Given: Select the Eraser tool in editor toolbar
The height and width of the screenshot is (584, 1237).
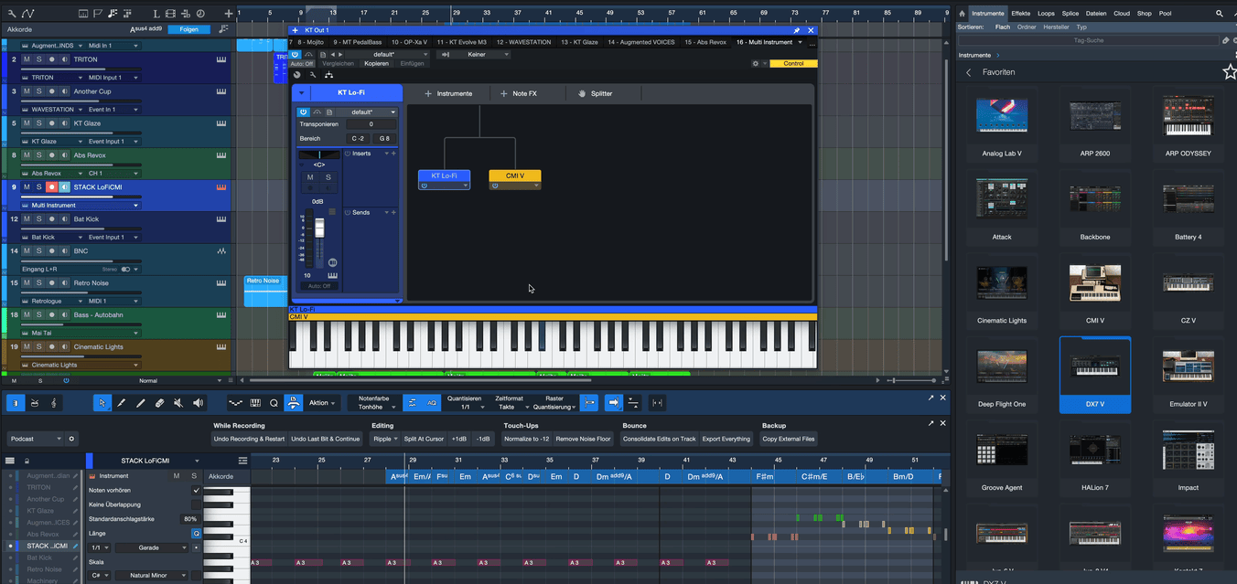Looking at the screenshot, I should (160, 403).
